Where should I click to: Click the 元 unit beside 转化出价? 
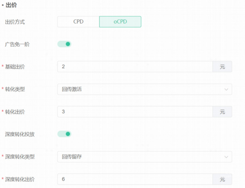pos(222,112)
